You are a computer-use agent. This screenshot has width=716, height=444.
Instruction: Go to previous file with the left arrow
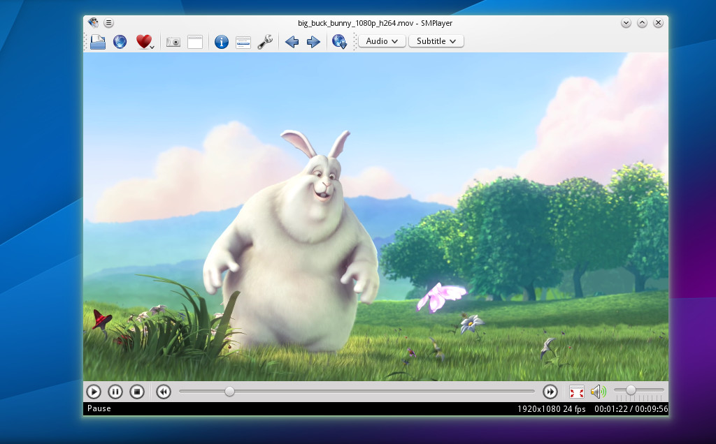click(292, 42)
